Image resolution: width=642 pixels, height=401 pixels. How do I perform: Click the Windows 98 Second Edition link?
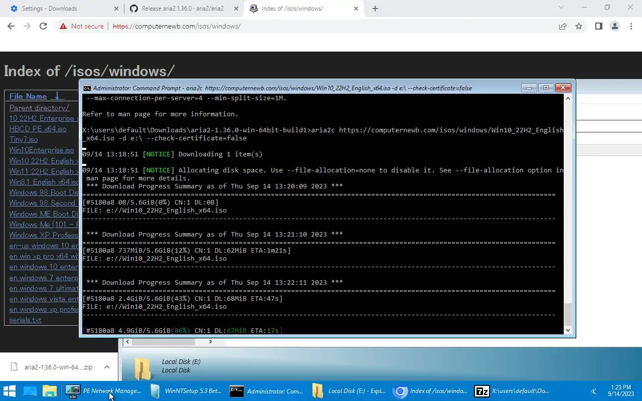click(x=44, y=203)
